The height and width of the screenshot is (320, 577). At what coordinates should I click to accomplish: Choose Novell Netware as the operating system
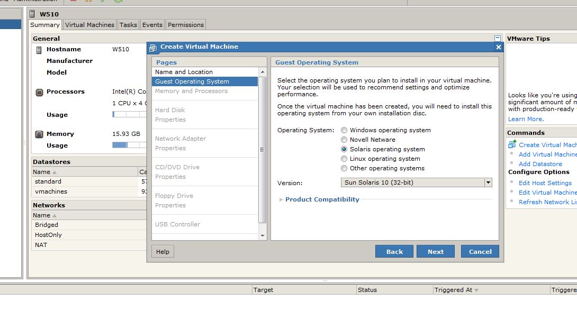[x=345, y=140]
